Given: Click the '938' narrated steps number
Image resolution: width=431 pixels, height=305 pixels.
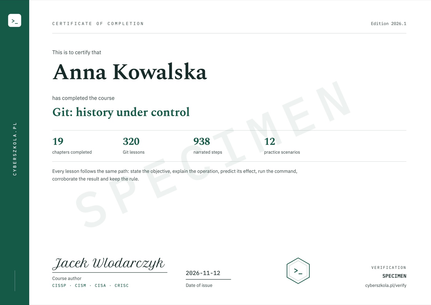Looking at the screenshot, I should click(202, 141).
